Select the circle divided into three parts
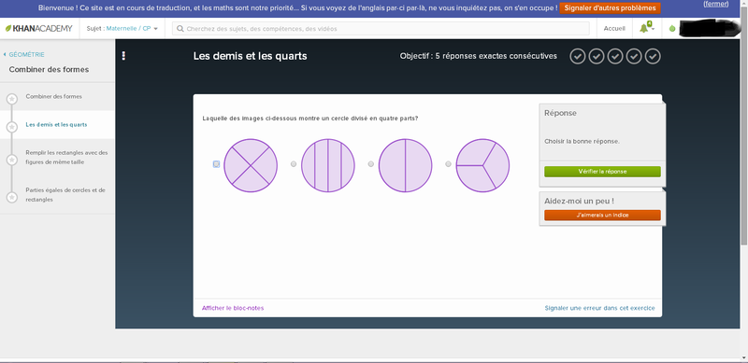748x363 pixels. (449, 164)
